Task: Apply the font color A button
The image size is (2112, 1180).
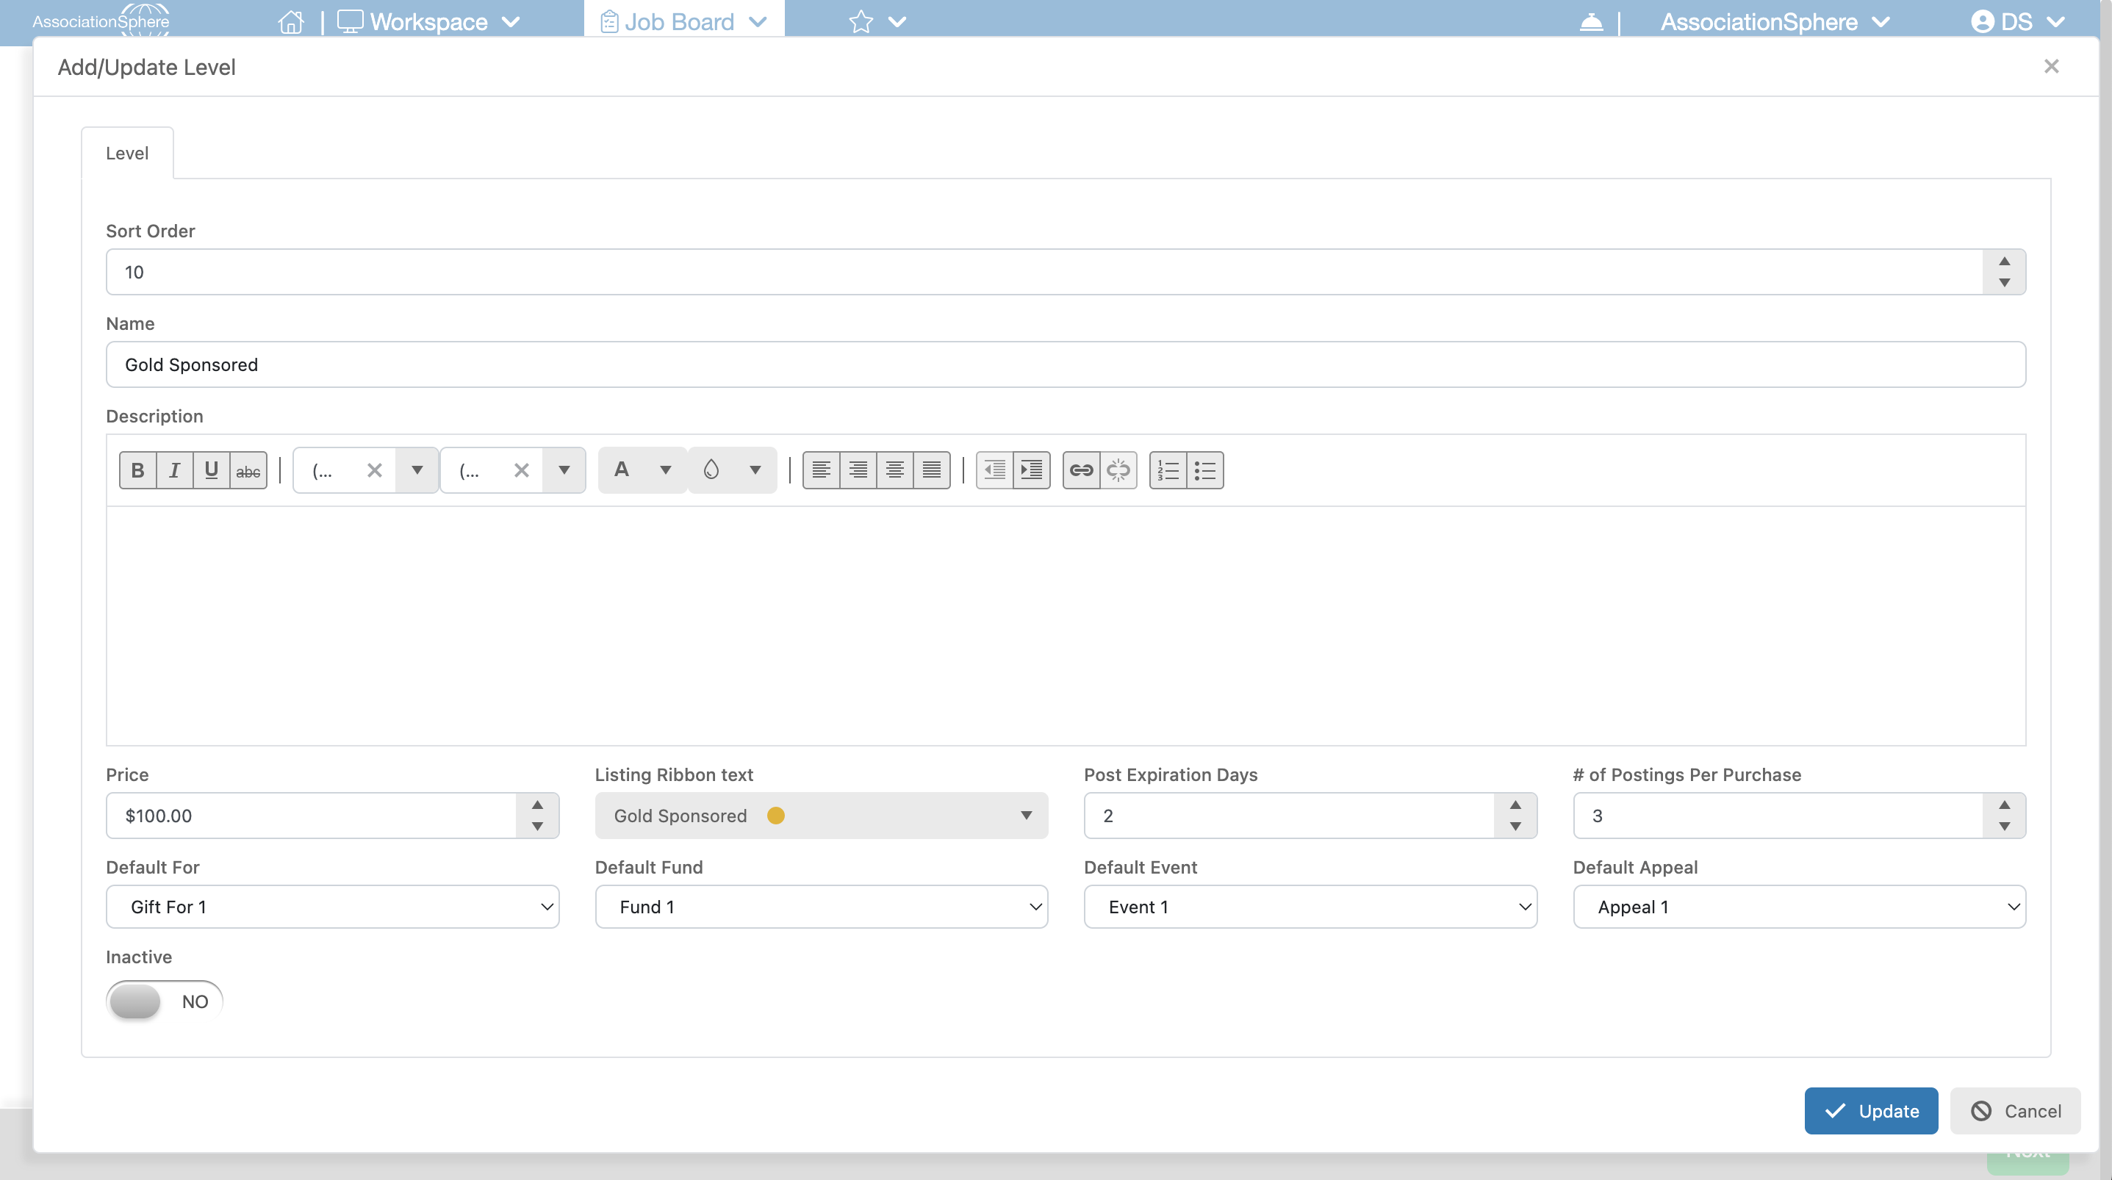Action: click(622, 470)
